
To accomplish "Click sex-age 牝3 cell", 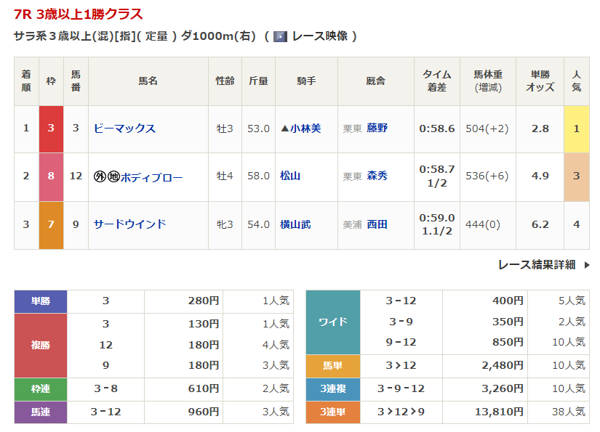I will coord(225,224).
